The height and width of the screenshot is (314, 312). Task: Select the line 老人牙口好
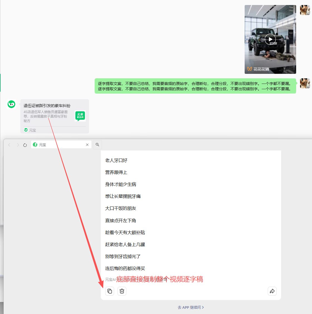tap(116, 160)
